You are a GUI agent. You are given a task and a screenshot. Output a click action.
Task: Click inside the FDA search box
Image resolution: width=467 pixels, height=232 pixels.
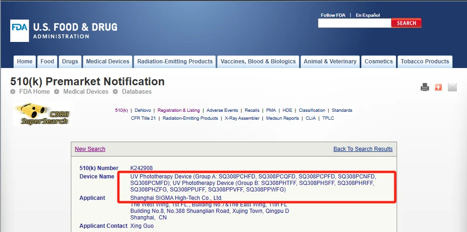[x=354, y=23]
